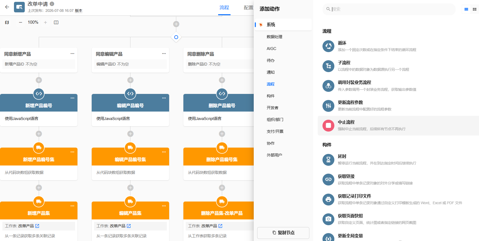The image size is (479, 241).
Task: Focus the 搜索 input field
Action: [389, 9]
